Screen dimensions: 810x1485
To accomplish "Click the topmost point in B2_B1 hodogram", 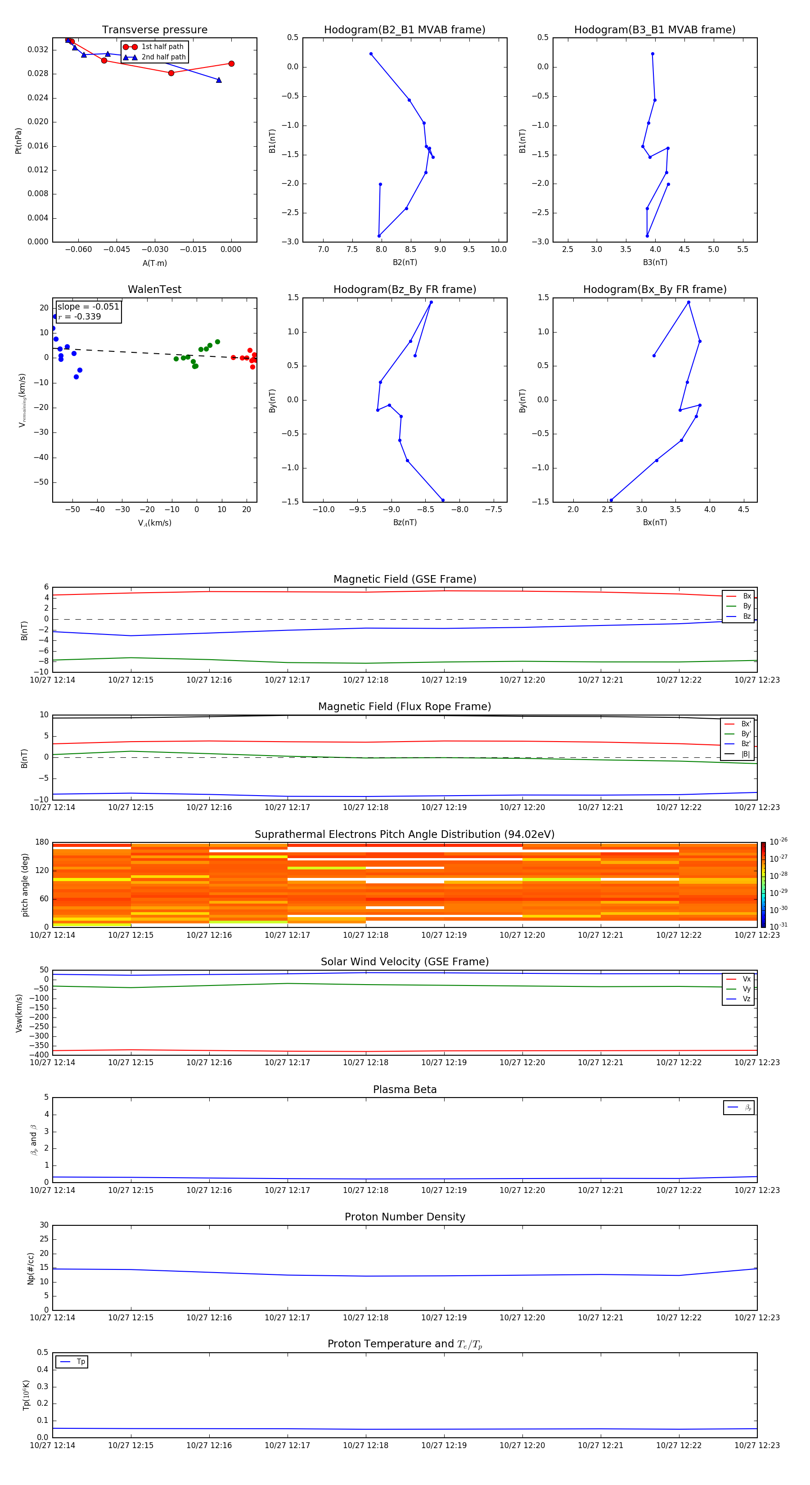I will click(371, 54).
